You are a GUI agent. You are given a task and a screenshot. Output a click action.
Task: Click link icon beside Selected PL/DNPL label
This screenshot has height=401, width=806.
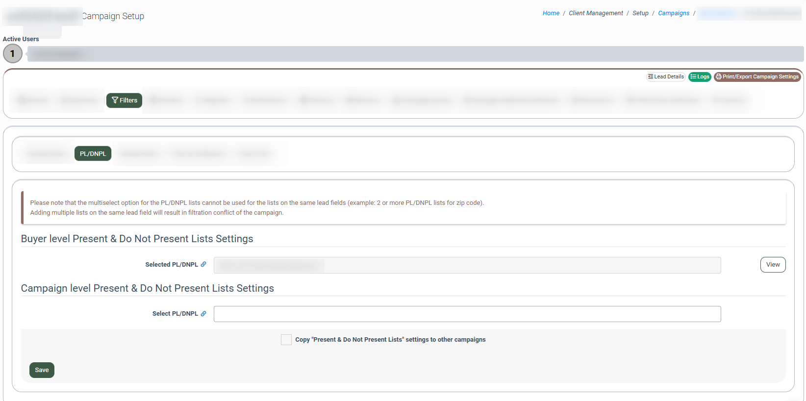203,264
